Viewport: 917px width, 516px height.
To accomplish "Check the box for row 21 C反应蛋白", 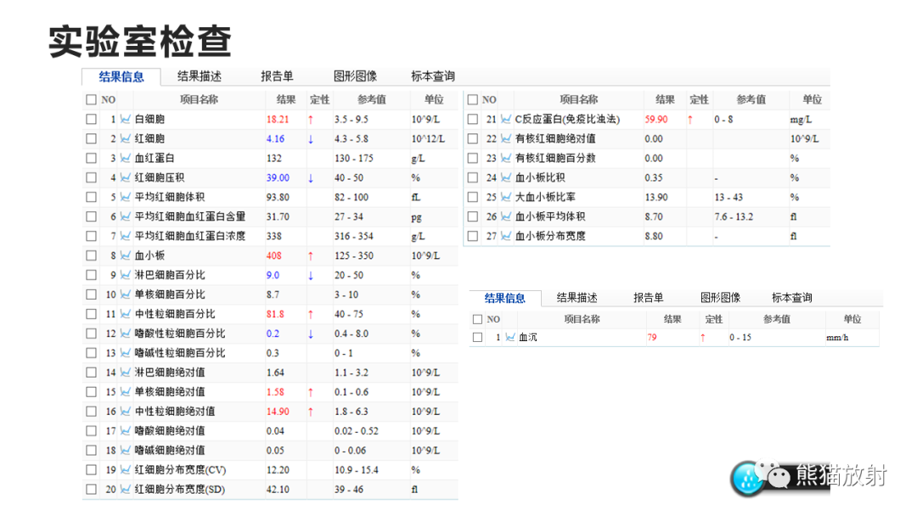I will (473, 119).
